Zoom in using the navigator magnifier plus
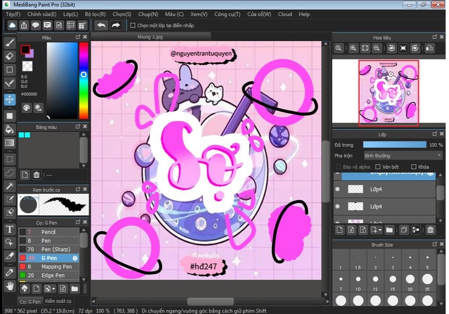This screenshot has width=449, height=314. (353, 48)
